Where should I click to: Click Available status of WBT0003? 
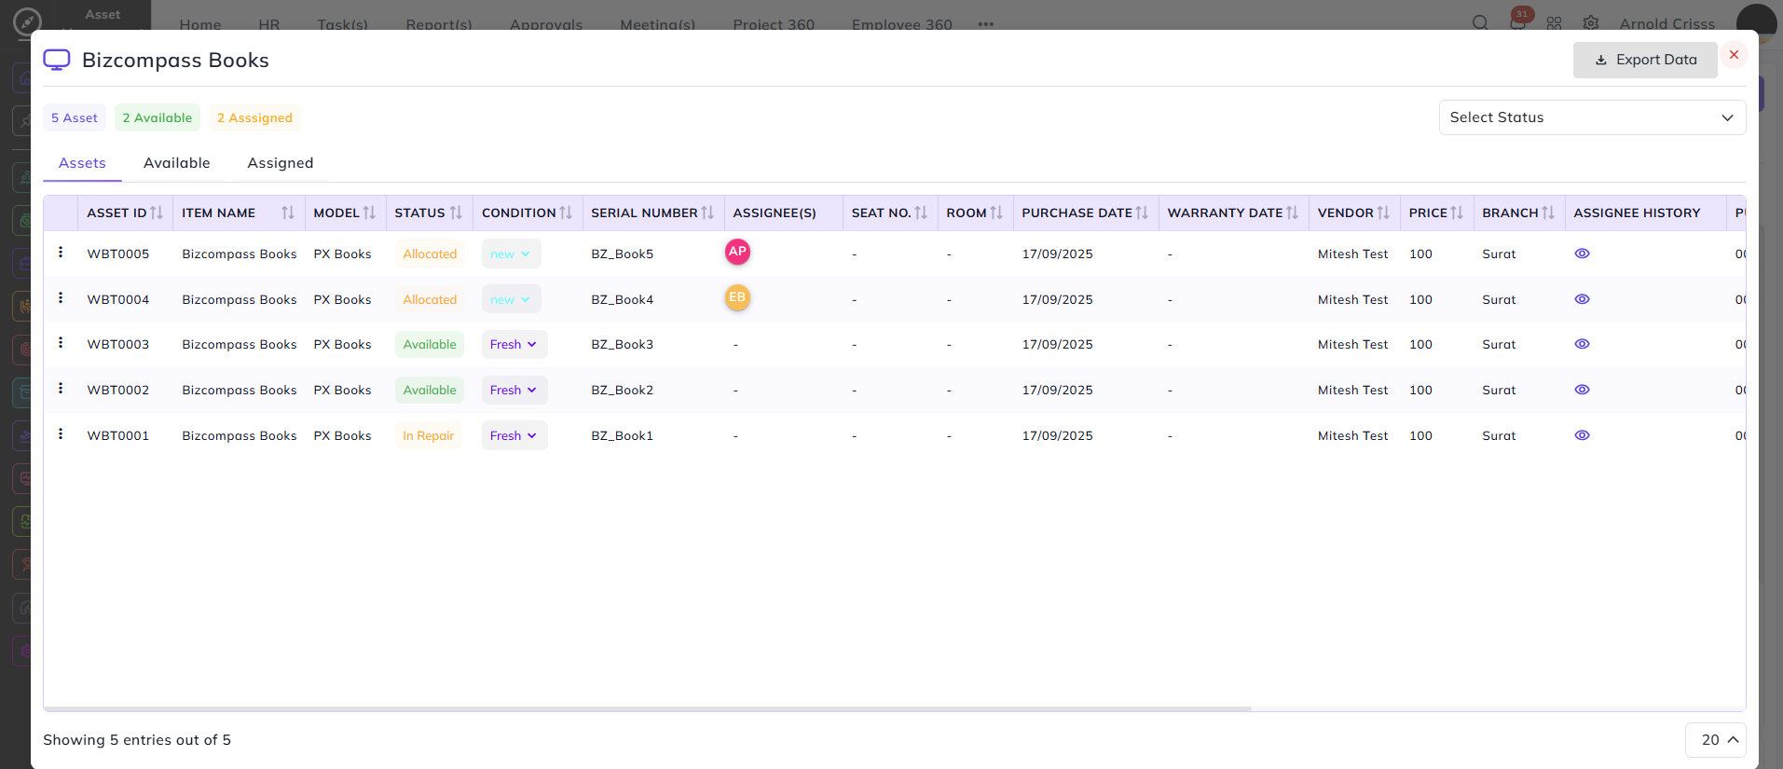[430, 344]
